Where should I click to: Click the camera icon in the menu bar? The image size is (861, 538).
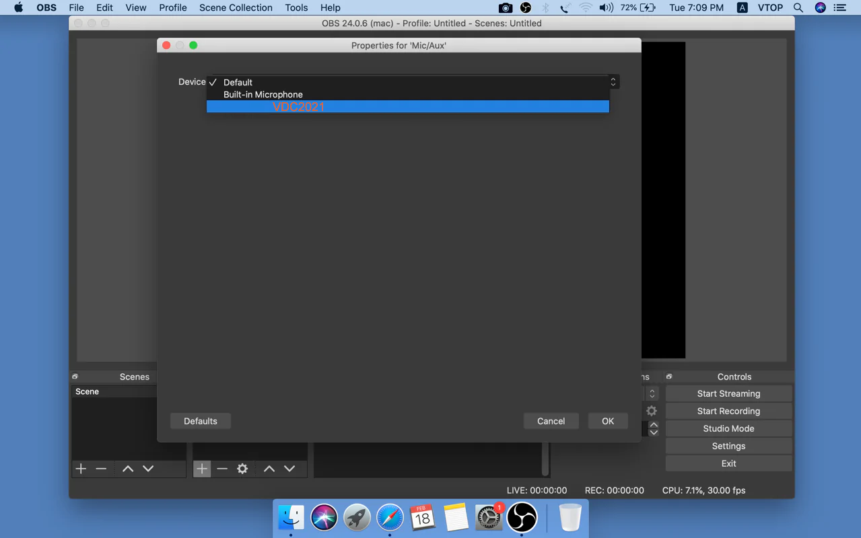tap(505, 7)
